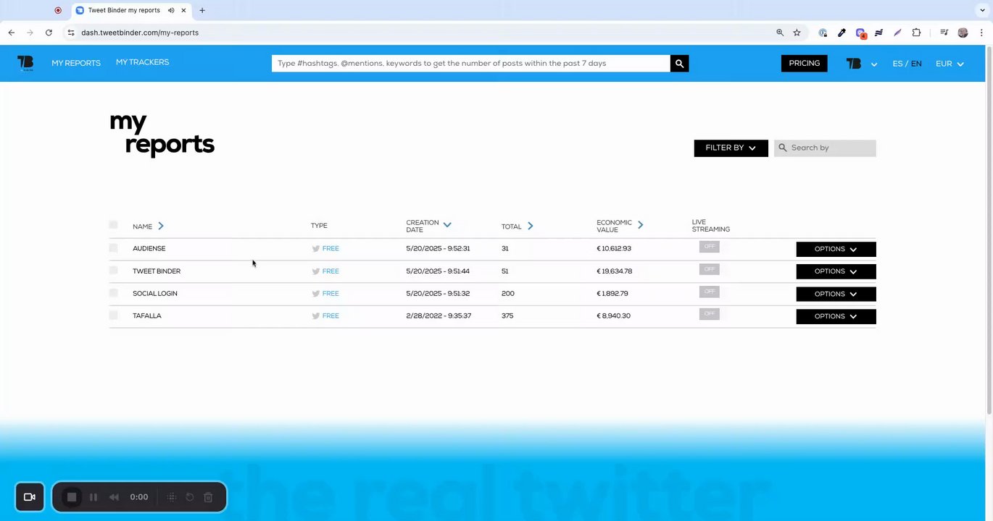Switch to the Tweet Binder my reports tab
This screenshot has height=521, width=993.
pos(130,10)
